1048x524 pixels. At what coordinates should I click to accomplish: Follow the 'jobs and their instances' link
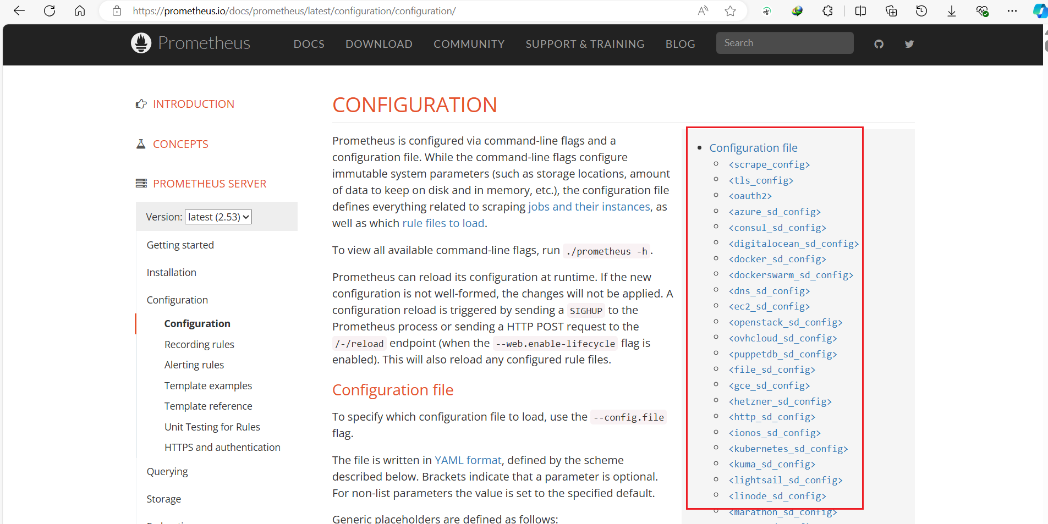click(x=589, y=207)
